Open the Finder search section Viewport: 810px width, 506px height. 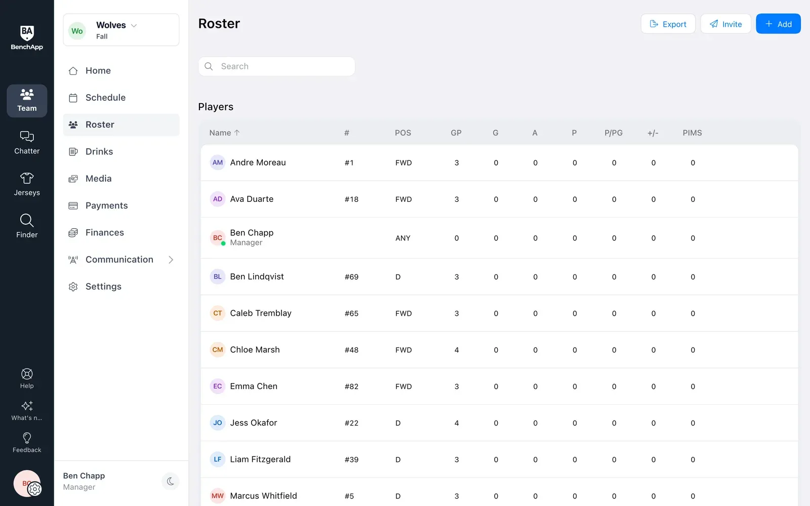[x=27, y=226]
